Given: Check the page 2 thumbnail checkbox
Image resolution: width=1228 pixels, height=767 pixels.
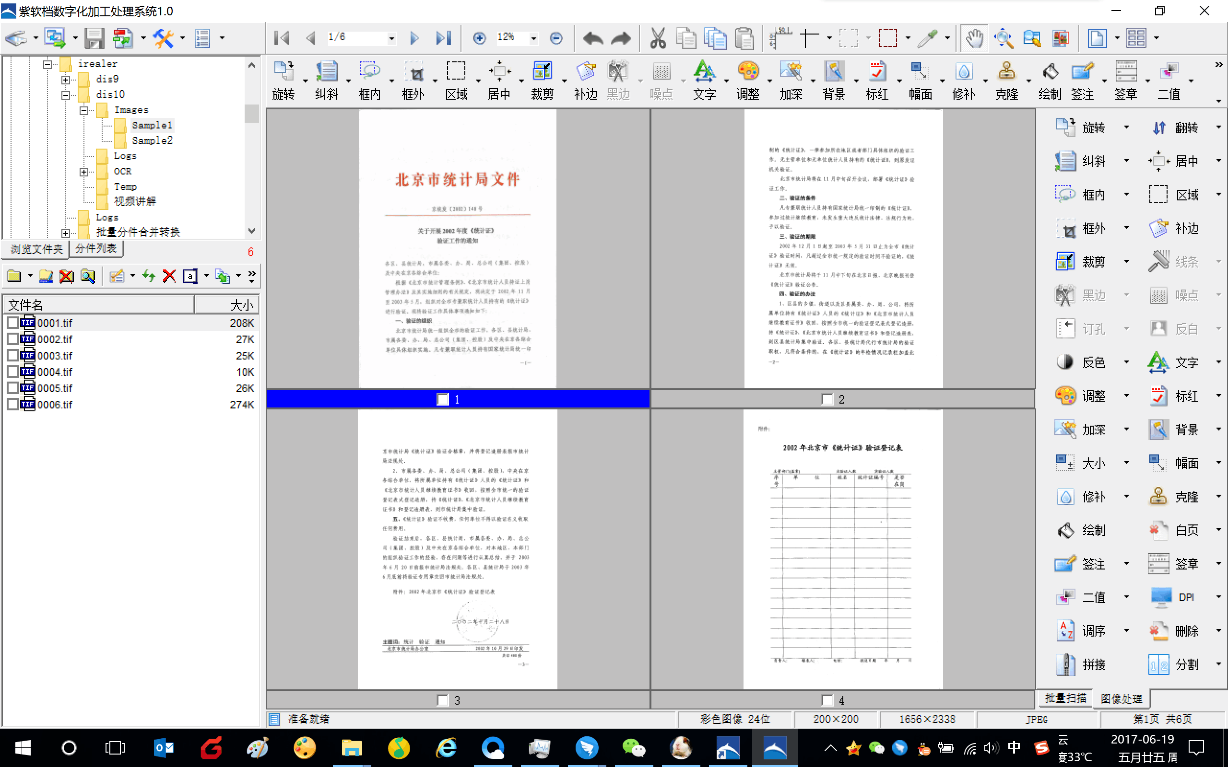Looking at the screenshot, I should 827,399.
